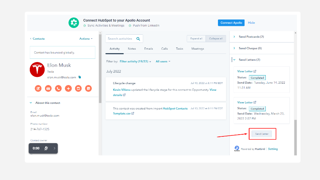
Task: Switch to the Meetings tab
Action: coord(197,49)
